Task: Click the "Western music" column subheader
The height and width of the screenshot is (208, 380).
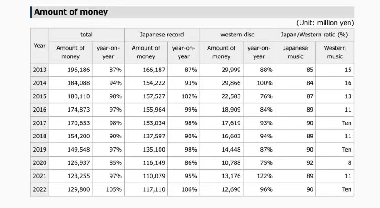Action: pos(335,52)
